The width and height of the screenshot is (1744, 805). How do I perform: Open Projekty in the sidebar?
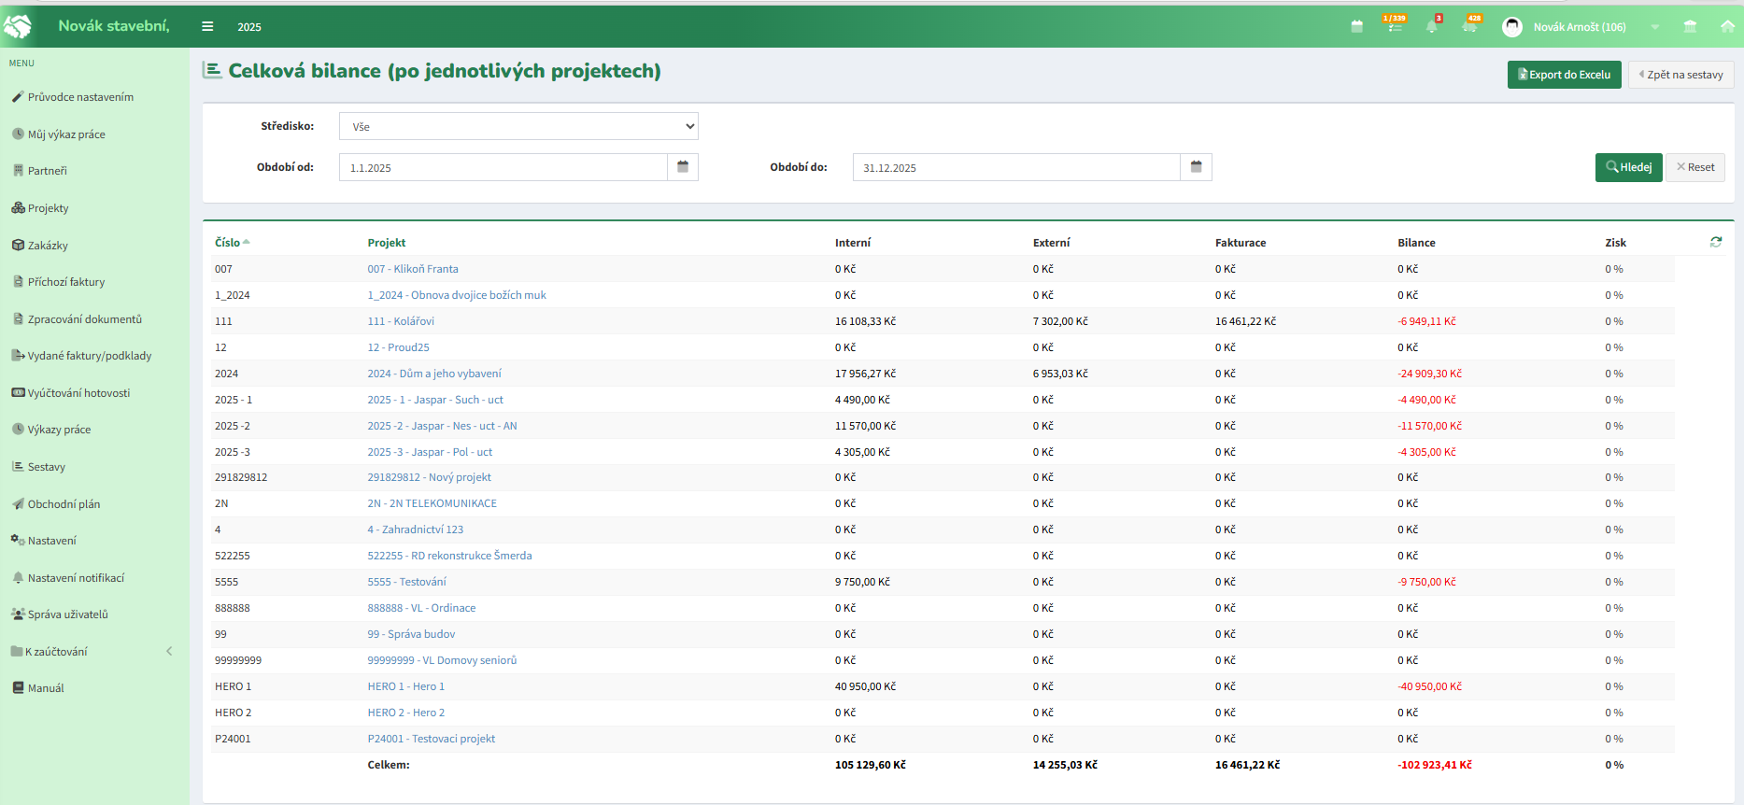click(48, 208)
